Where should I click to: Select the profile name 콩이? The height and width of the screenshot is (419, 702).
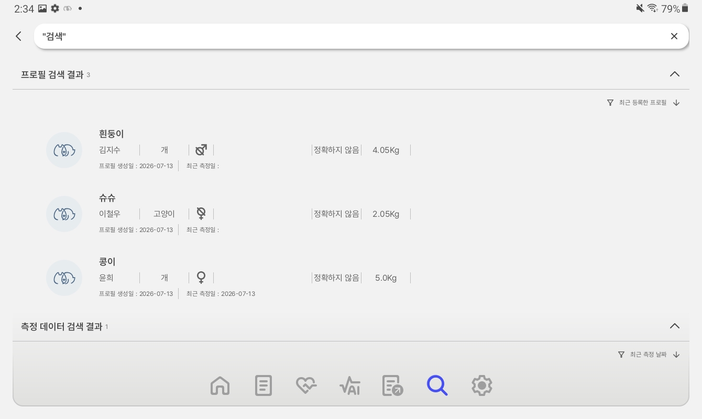pos(107,261)
